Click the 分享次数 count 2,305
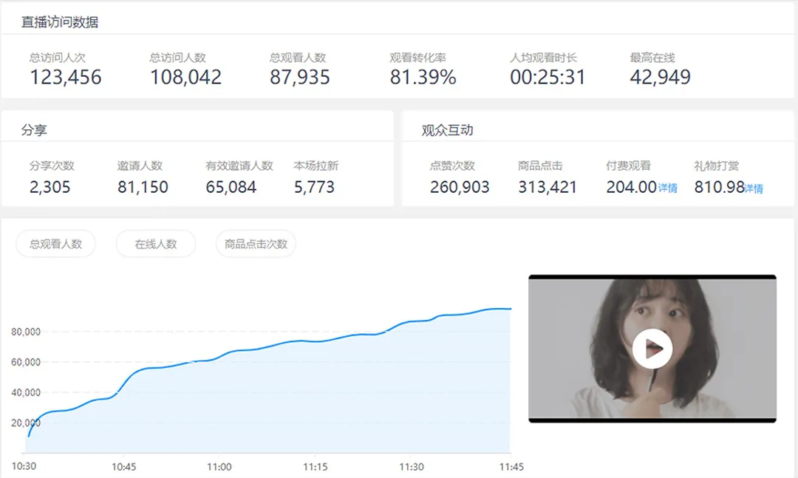Screen dimensions: 798x478 coord(50,187)
